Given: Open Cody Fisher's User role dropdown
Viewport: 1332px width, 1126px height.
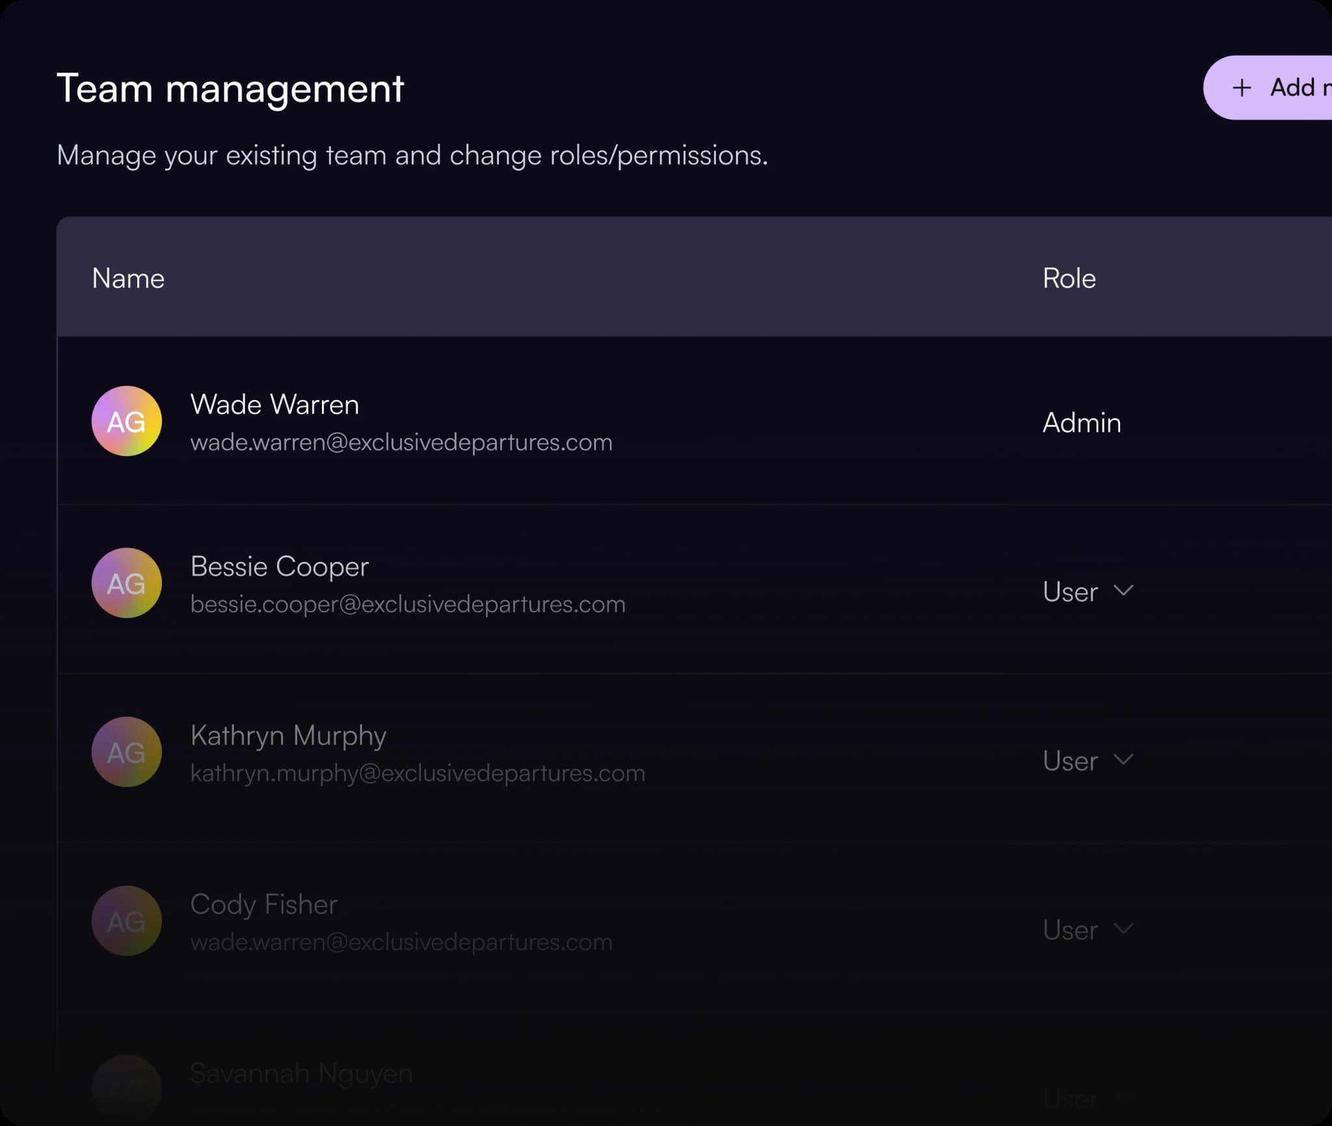Looking at the screenshot, I should point(1088,930).
